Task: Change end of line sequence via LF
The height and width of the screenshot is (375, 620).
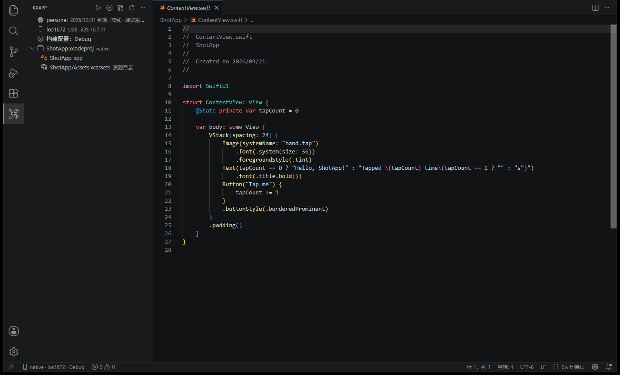Action: tap(543, 367)
